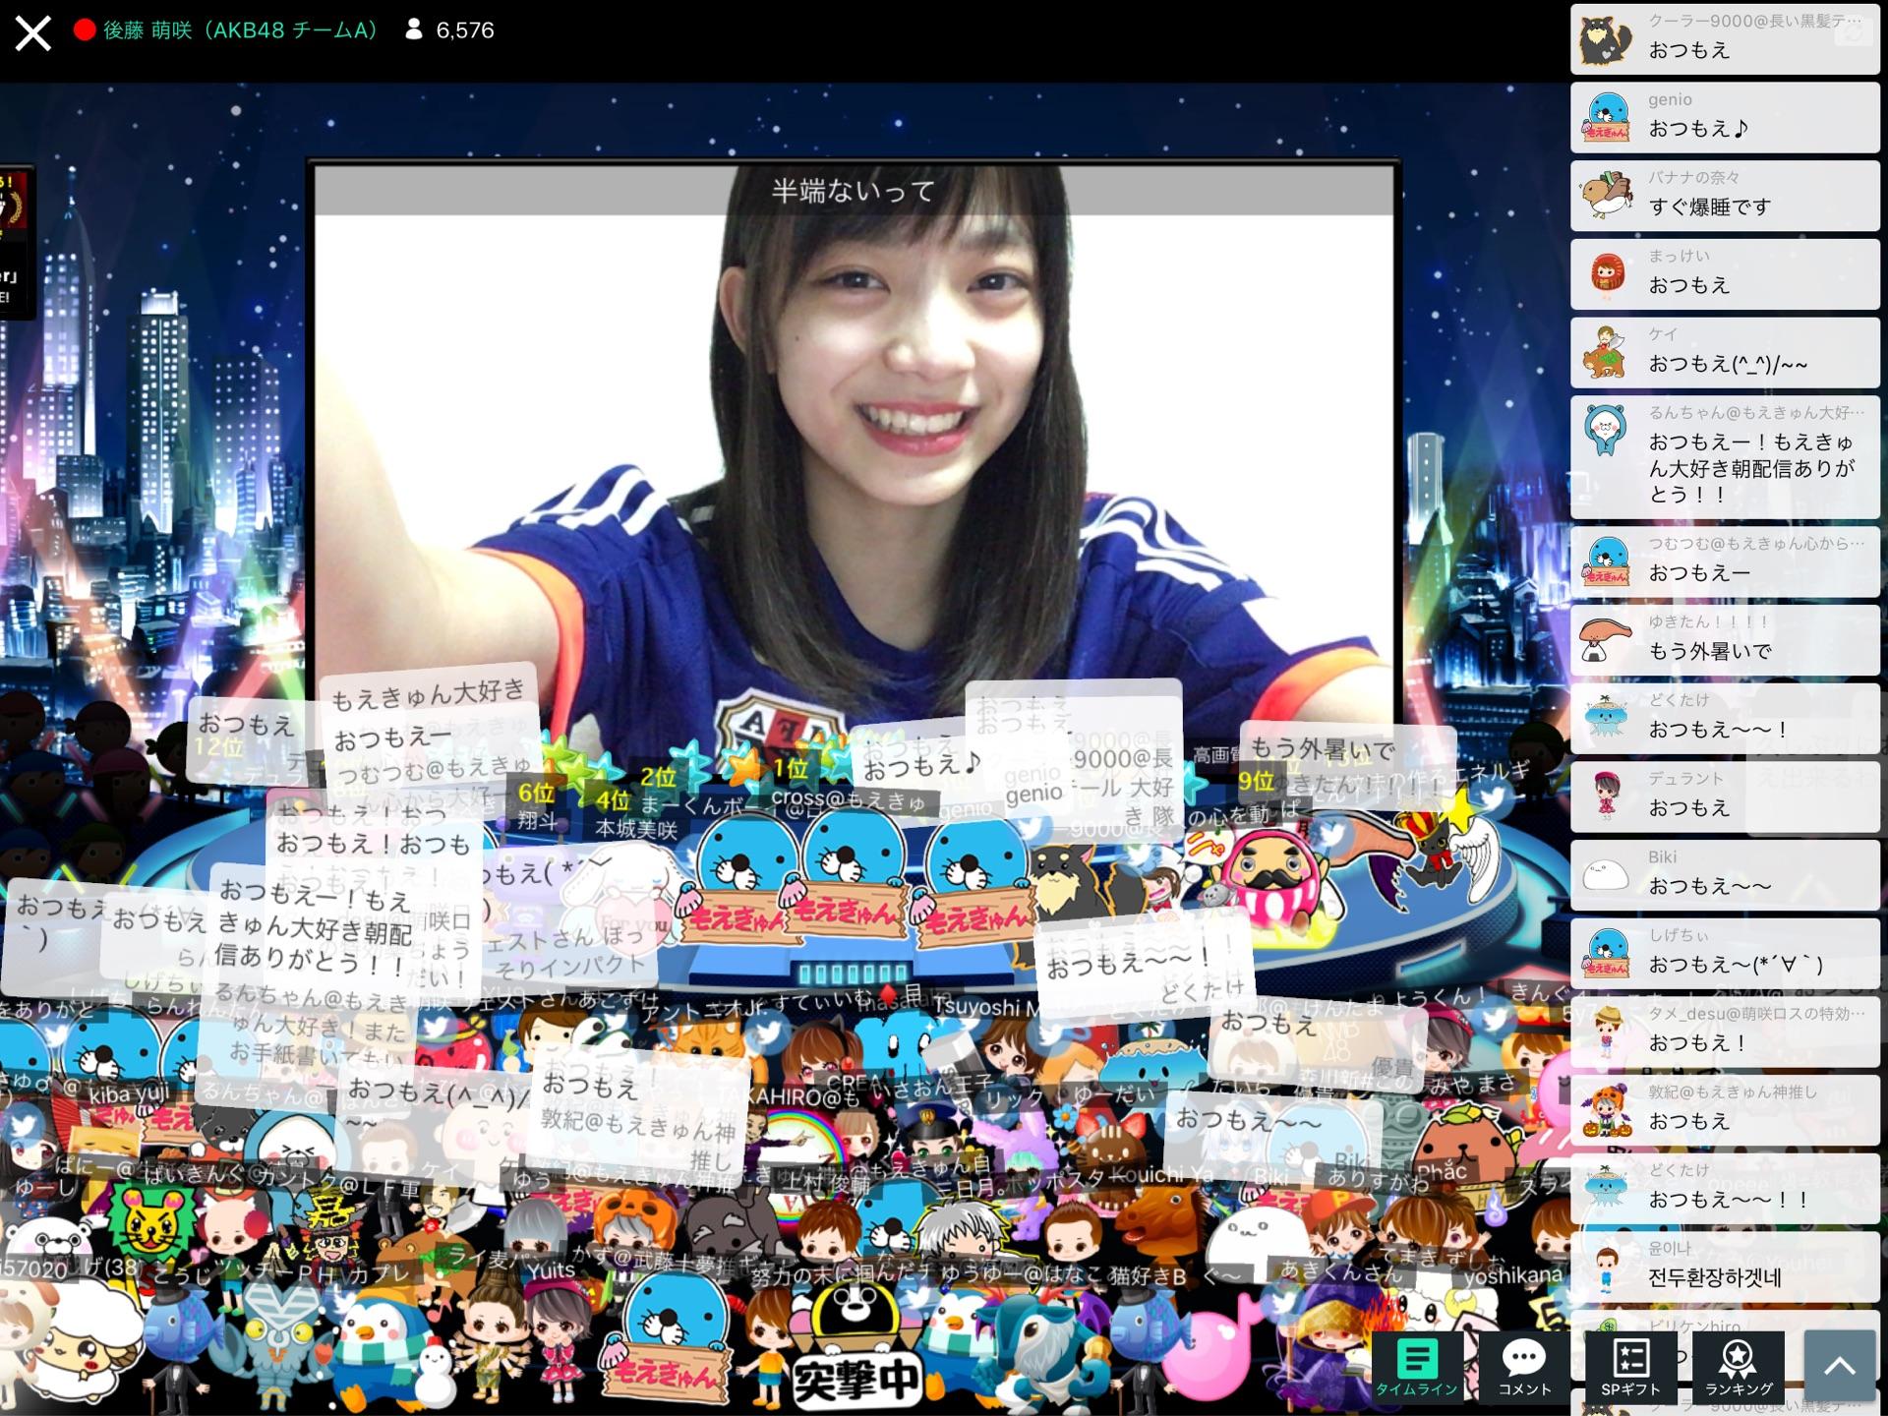Screen dimensions: 1888x1416
Task: Click the viewer count 6,576
Action: click(x=465, y=30)
